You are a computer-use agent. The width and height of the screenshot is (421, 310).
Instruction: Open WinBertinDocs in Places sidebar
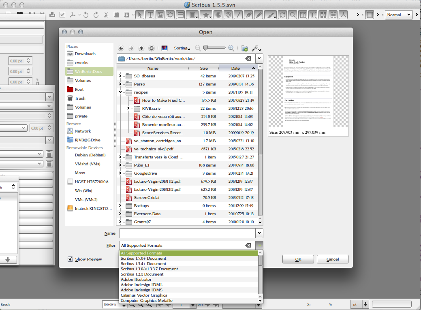(88, 72)
